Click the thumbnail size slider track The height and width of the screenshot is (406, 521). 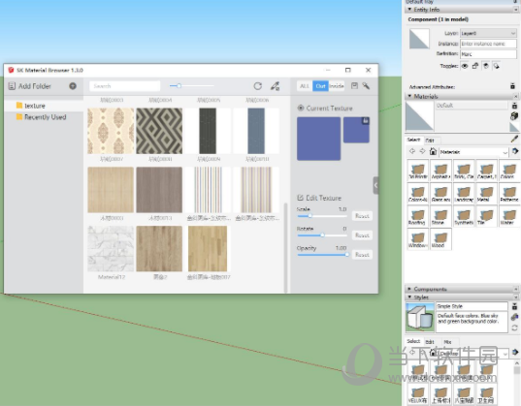[192, 86]
